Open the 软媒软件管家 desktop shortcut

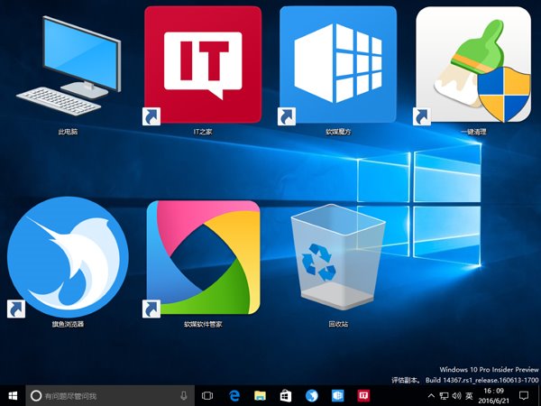203,257
